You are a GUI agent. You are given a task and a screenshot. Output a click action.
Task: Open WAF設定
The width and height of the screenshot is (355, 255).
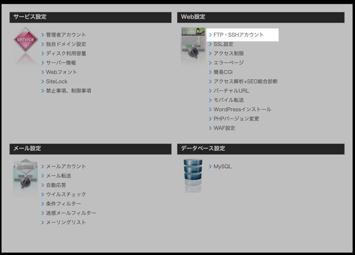point(224,128)
